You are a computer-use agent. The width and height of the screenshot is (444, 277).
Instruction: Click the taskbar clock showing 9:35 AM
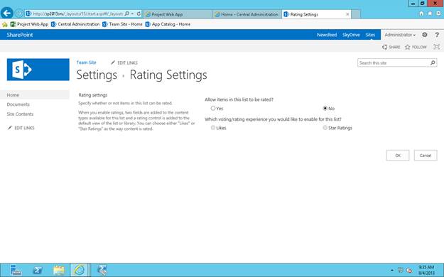point(426,270)
